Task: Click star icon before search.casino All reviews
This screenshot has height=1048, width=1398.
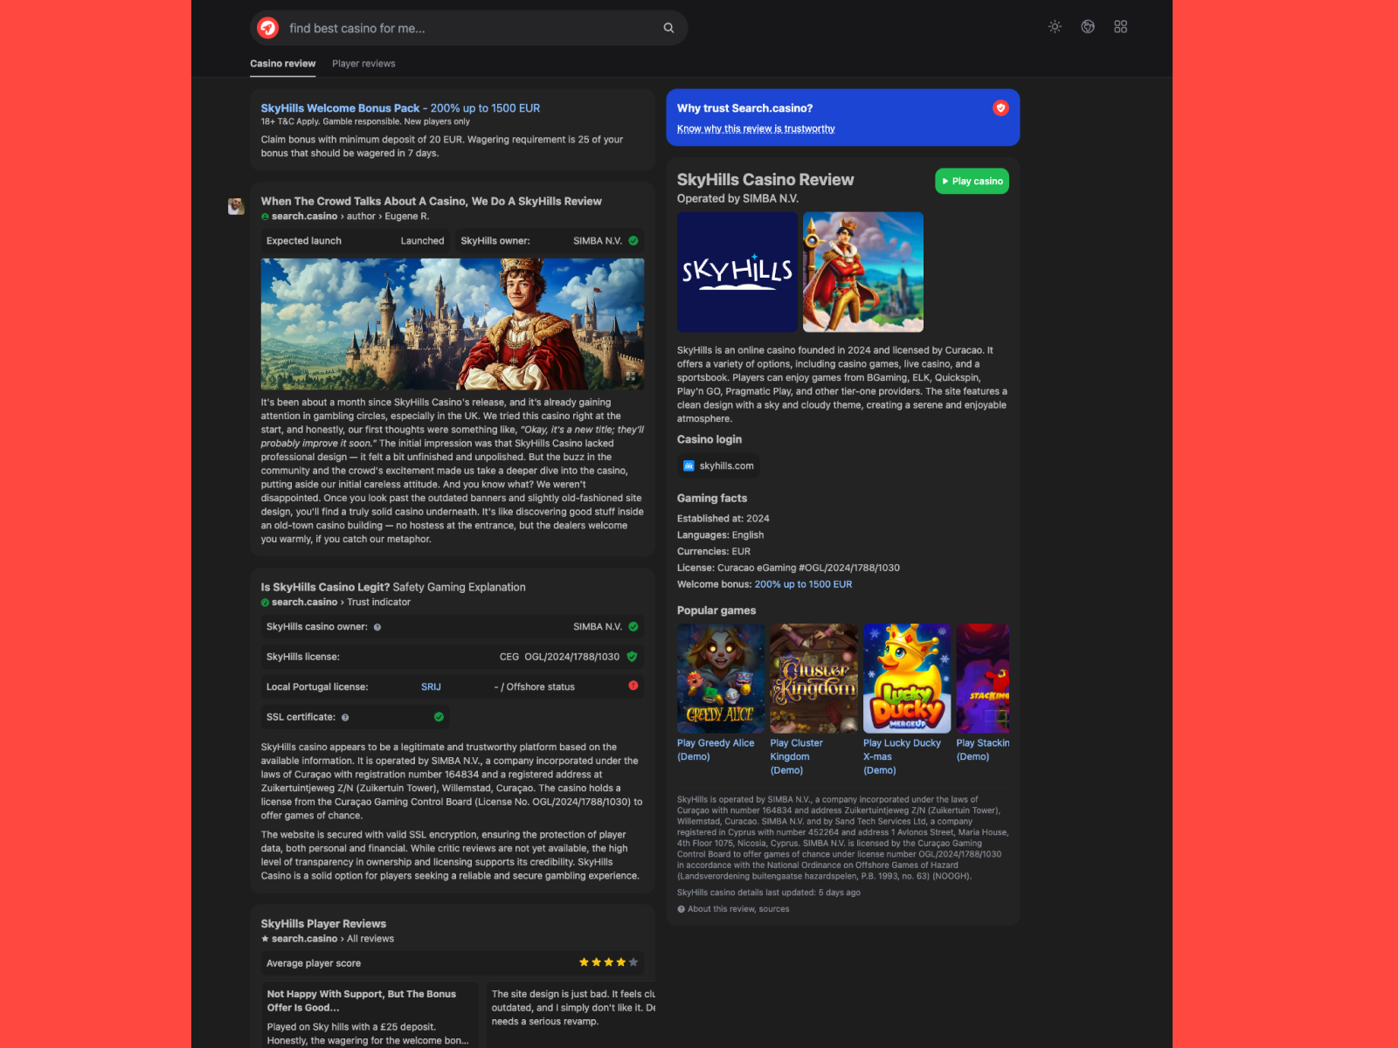Action: tap(265, 939)
